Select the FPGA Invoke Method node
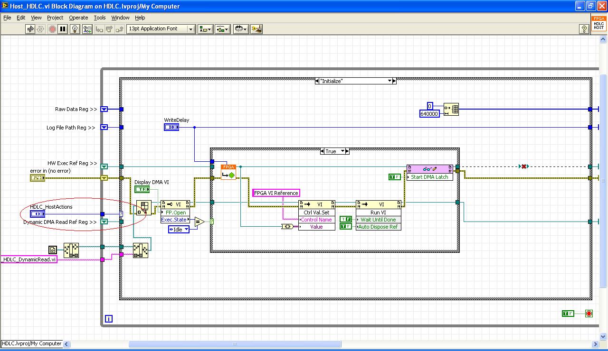Image resolution: width=608 pixels, height=351 pixels. [228, 172]
